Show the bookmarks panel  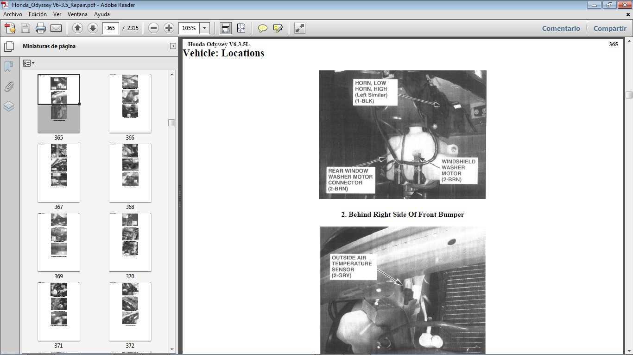click(8, 67)
